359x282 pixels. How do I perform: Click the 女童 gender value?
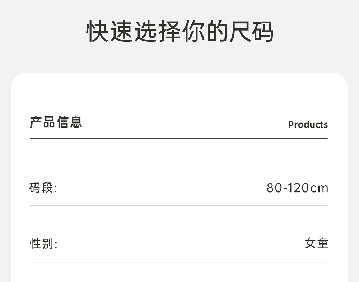coord(316,244)
